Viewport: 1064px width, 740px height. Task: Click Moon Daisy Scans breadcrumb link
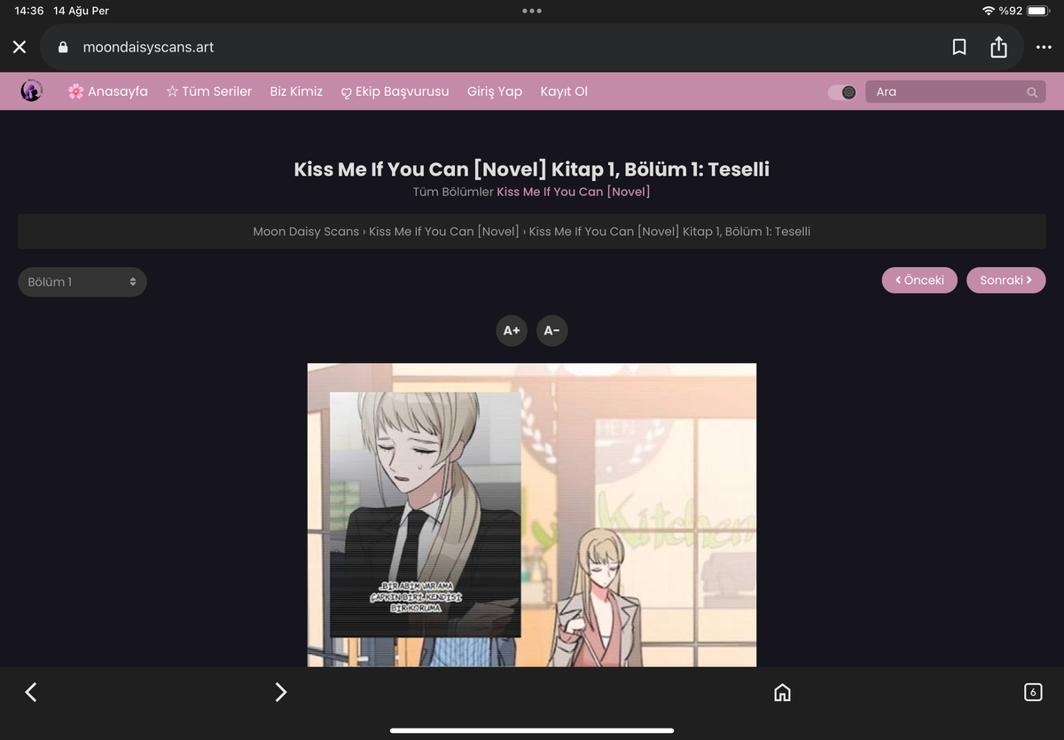(x=306, y=232)
